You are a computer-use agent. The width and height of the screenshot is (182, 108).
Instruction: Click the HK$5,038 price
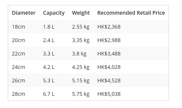pos(109,94)
